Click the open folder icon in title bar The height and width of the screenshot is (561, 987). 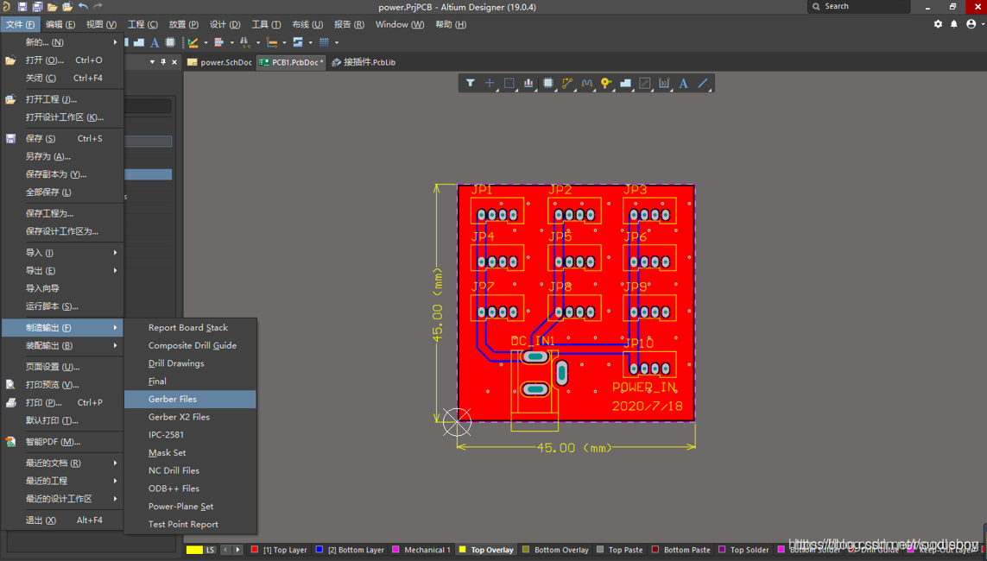coord(53,7)
